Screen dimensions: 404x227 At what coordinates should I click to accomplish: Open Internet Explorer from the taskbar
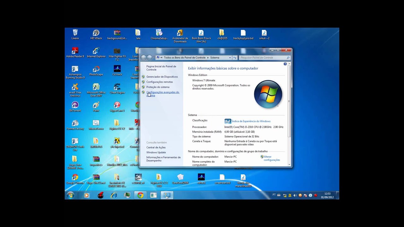pyautogui.click(x=114, y=195)
